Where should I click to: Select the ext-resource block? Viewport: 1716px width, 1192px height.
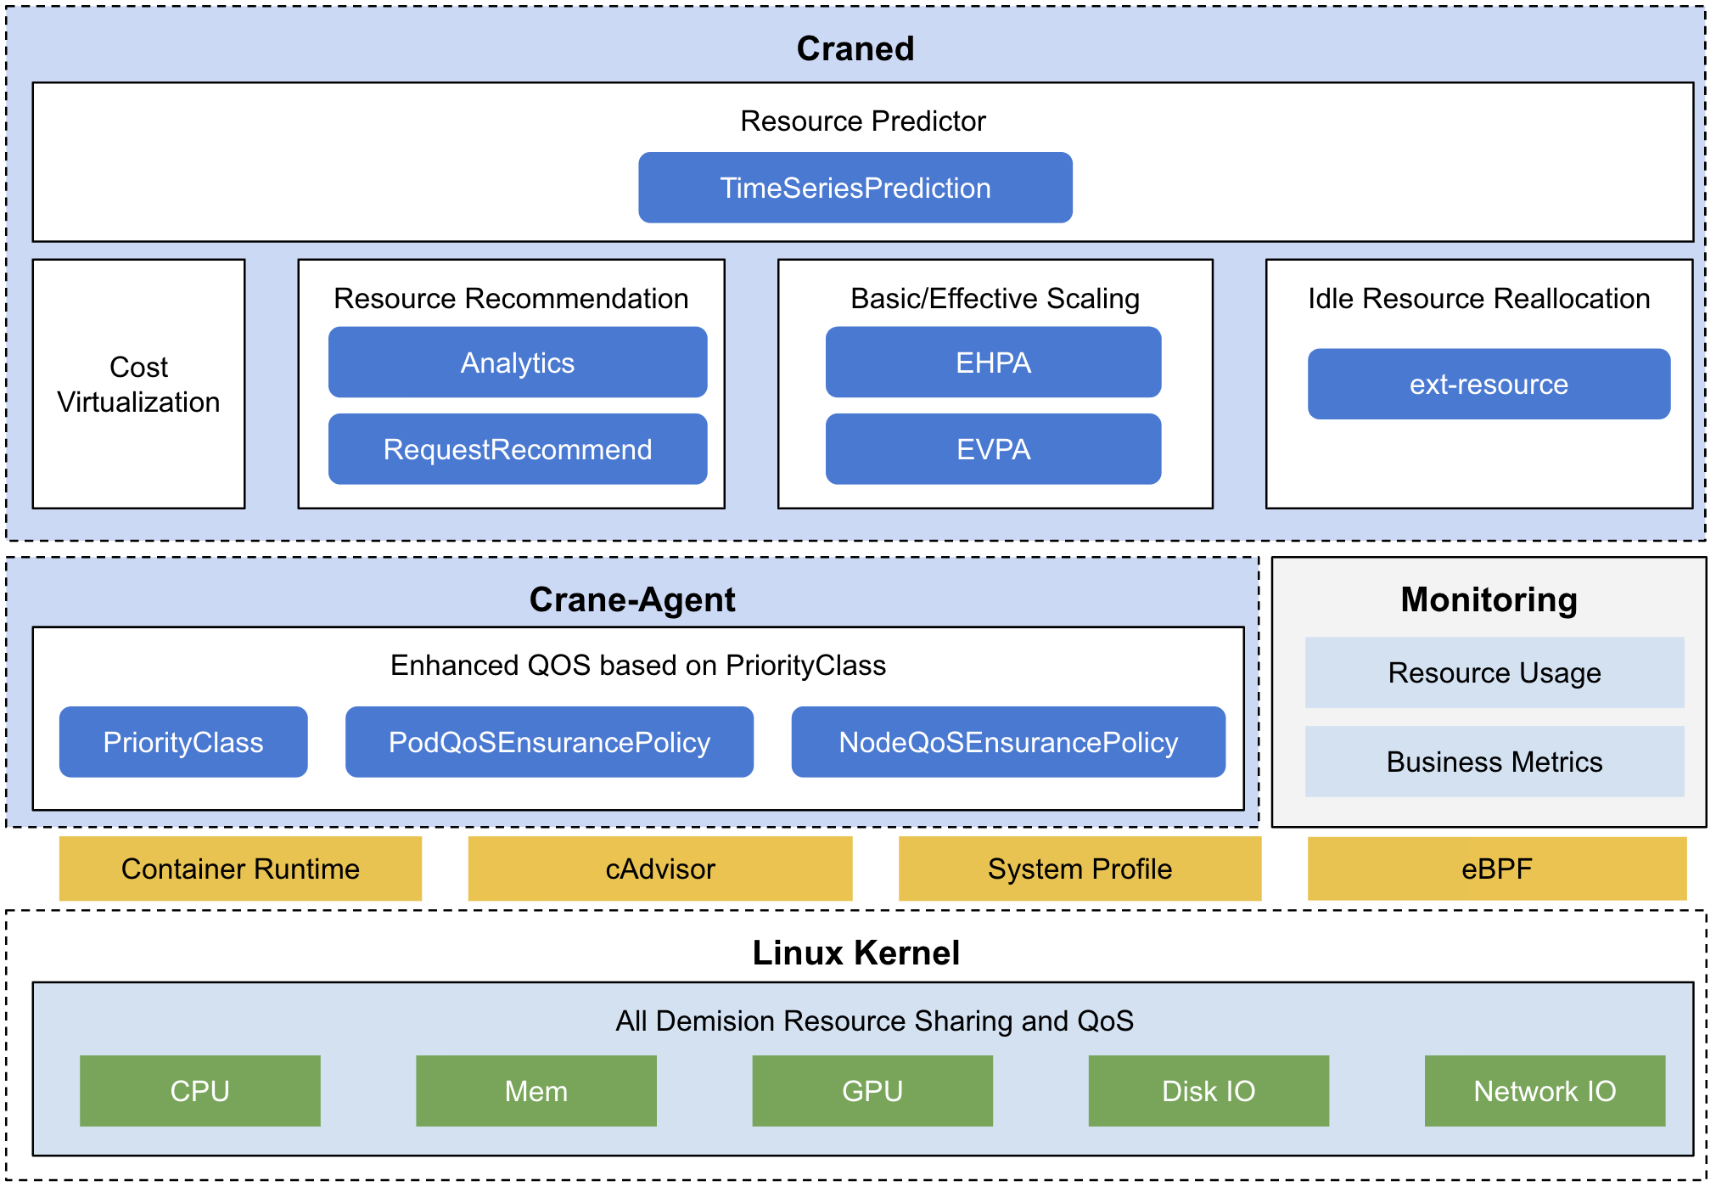[1489, 384]
